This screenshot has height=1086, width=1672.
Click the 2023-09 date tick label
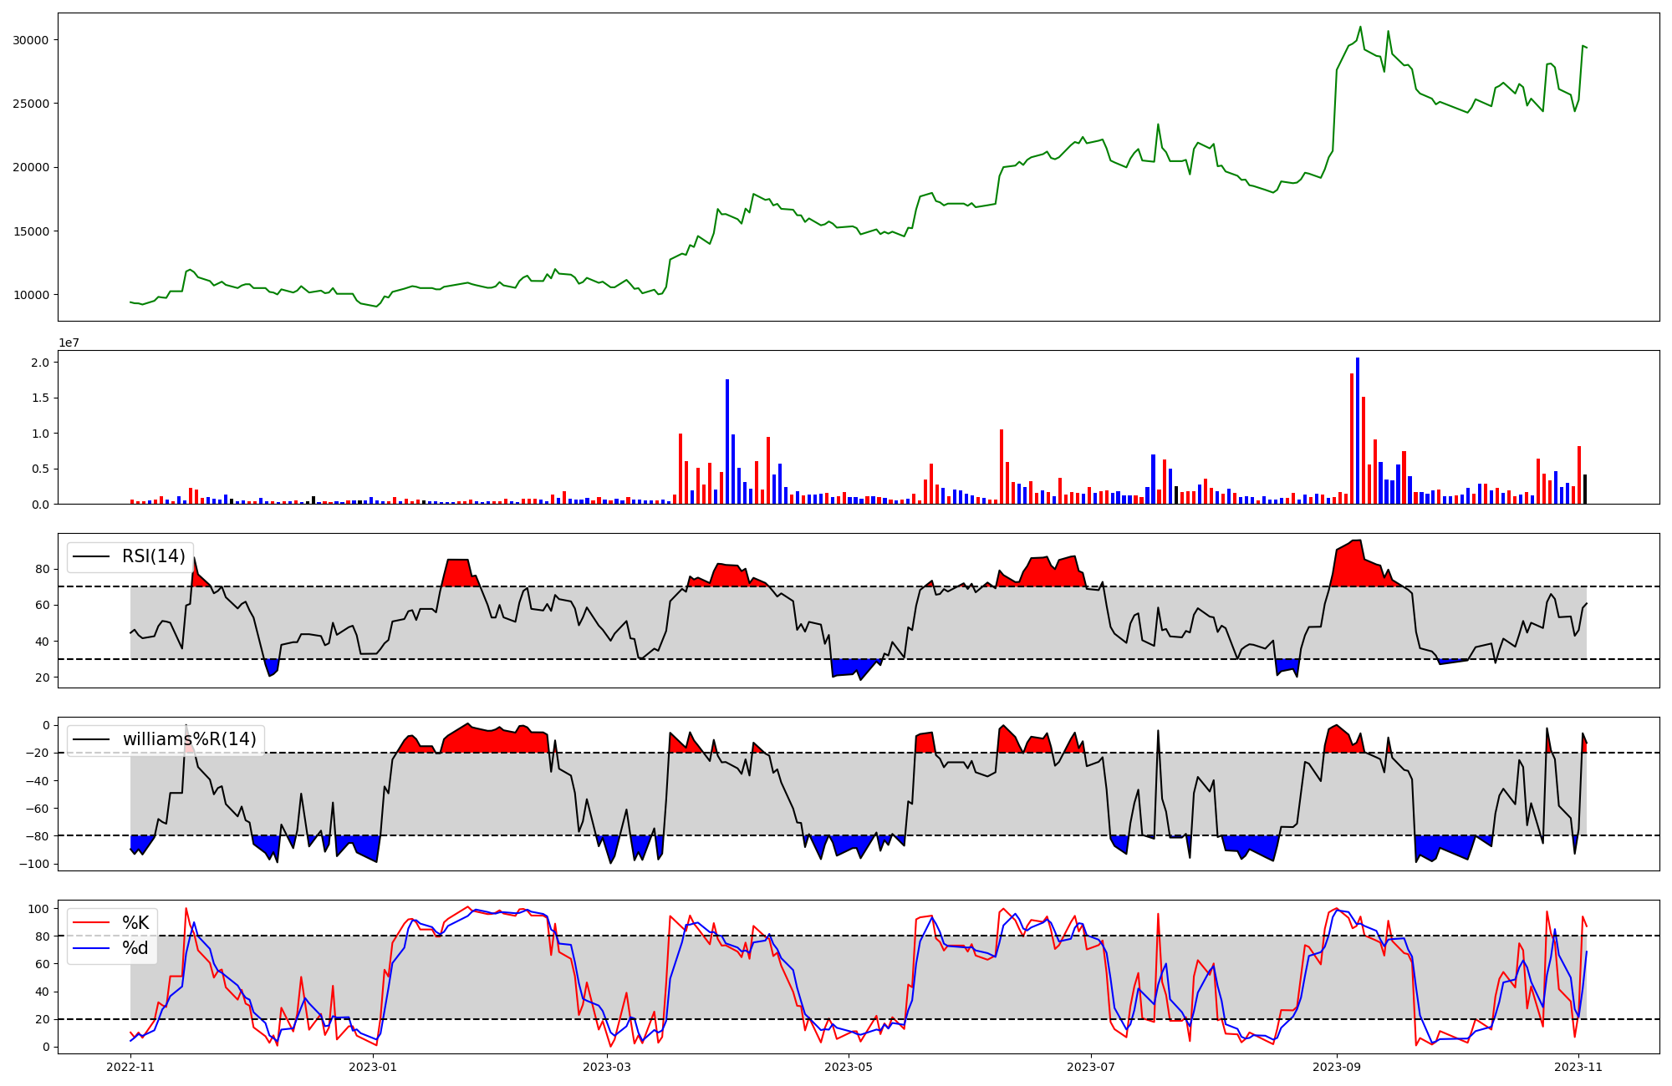pyautogui.click(x=1337, y=1067)
